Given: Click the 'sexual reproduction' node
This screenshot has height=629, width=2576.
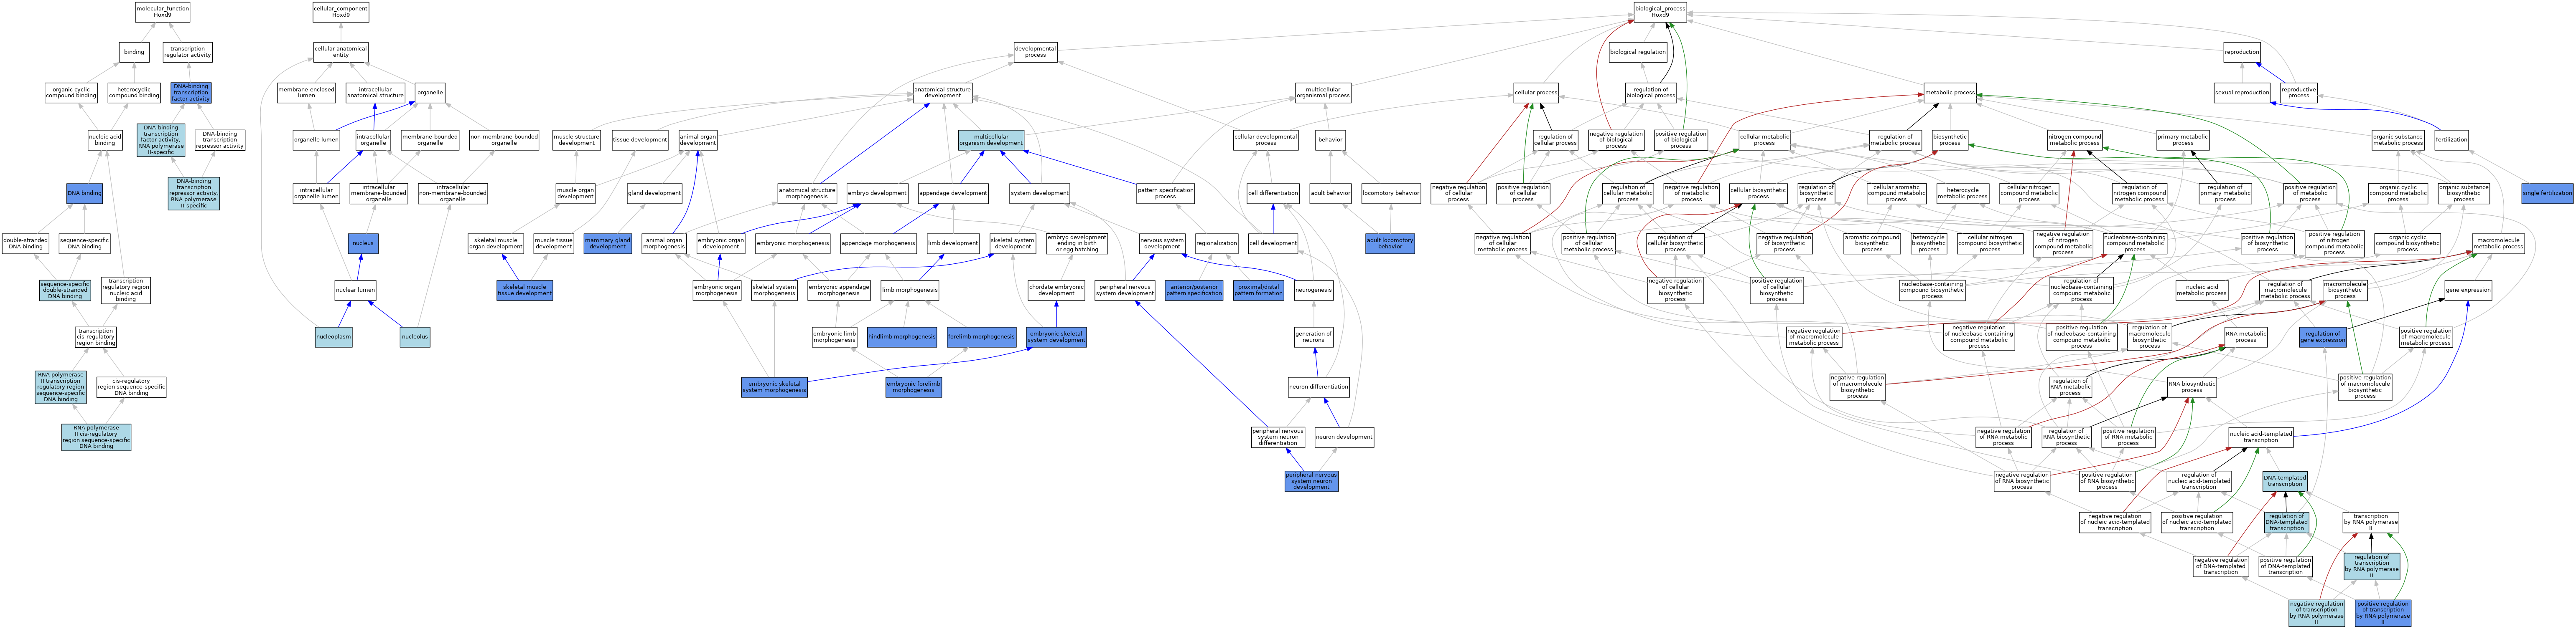Looking at the screenshot, I should pyautogui.click(x=2242, y=93).
